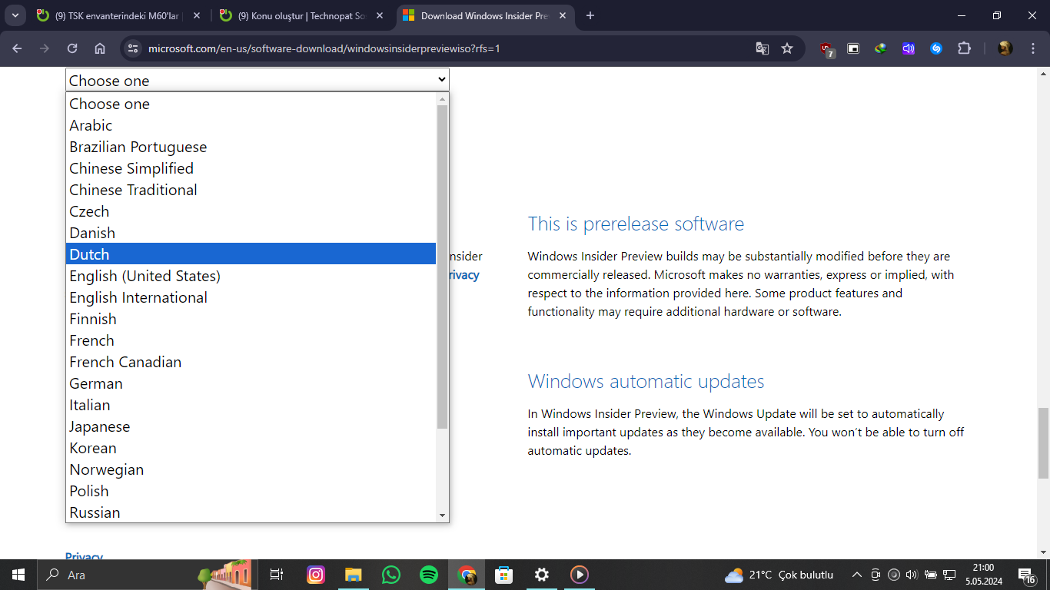Choose Italian language option
Viewport: 1050px width, 590px height.
click(x=251, y=405)
